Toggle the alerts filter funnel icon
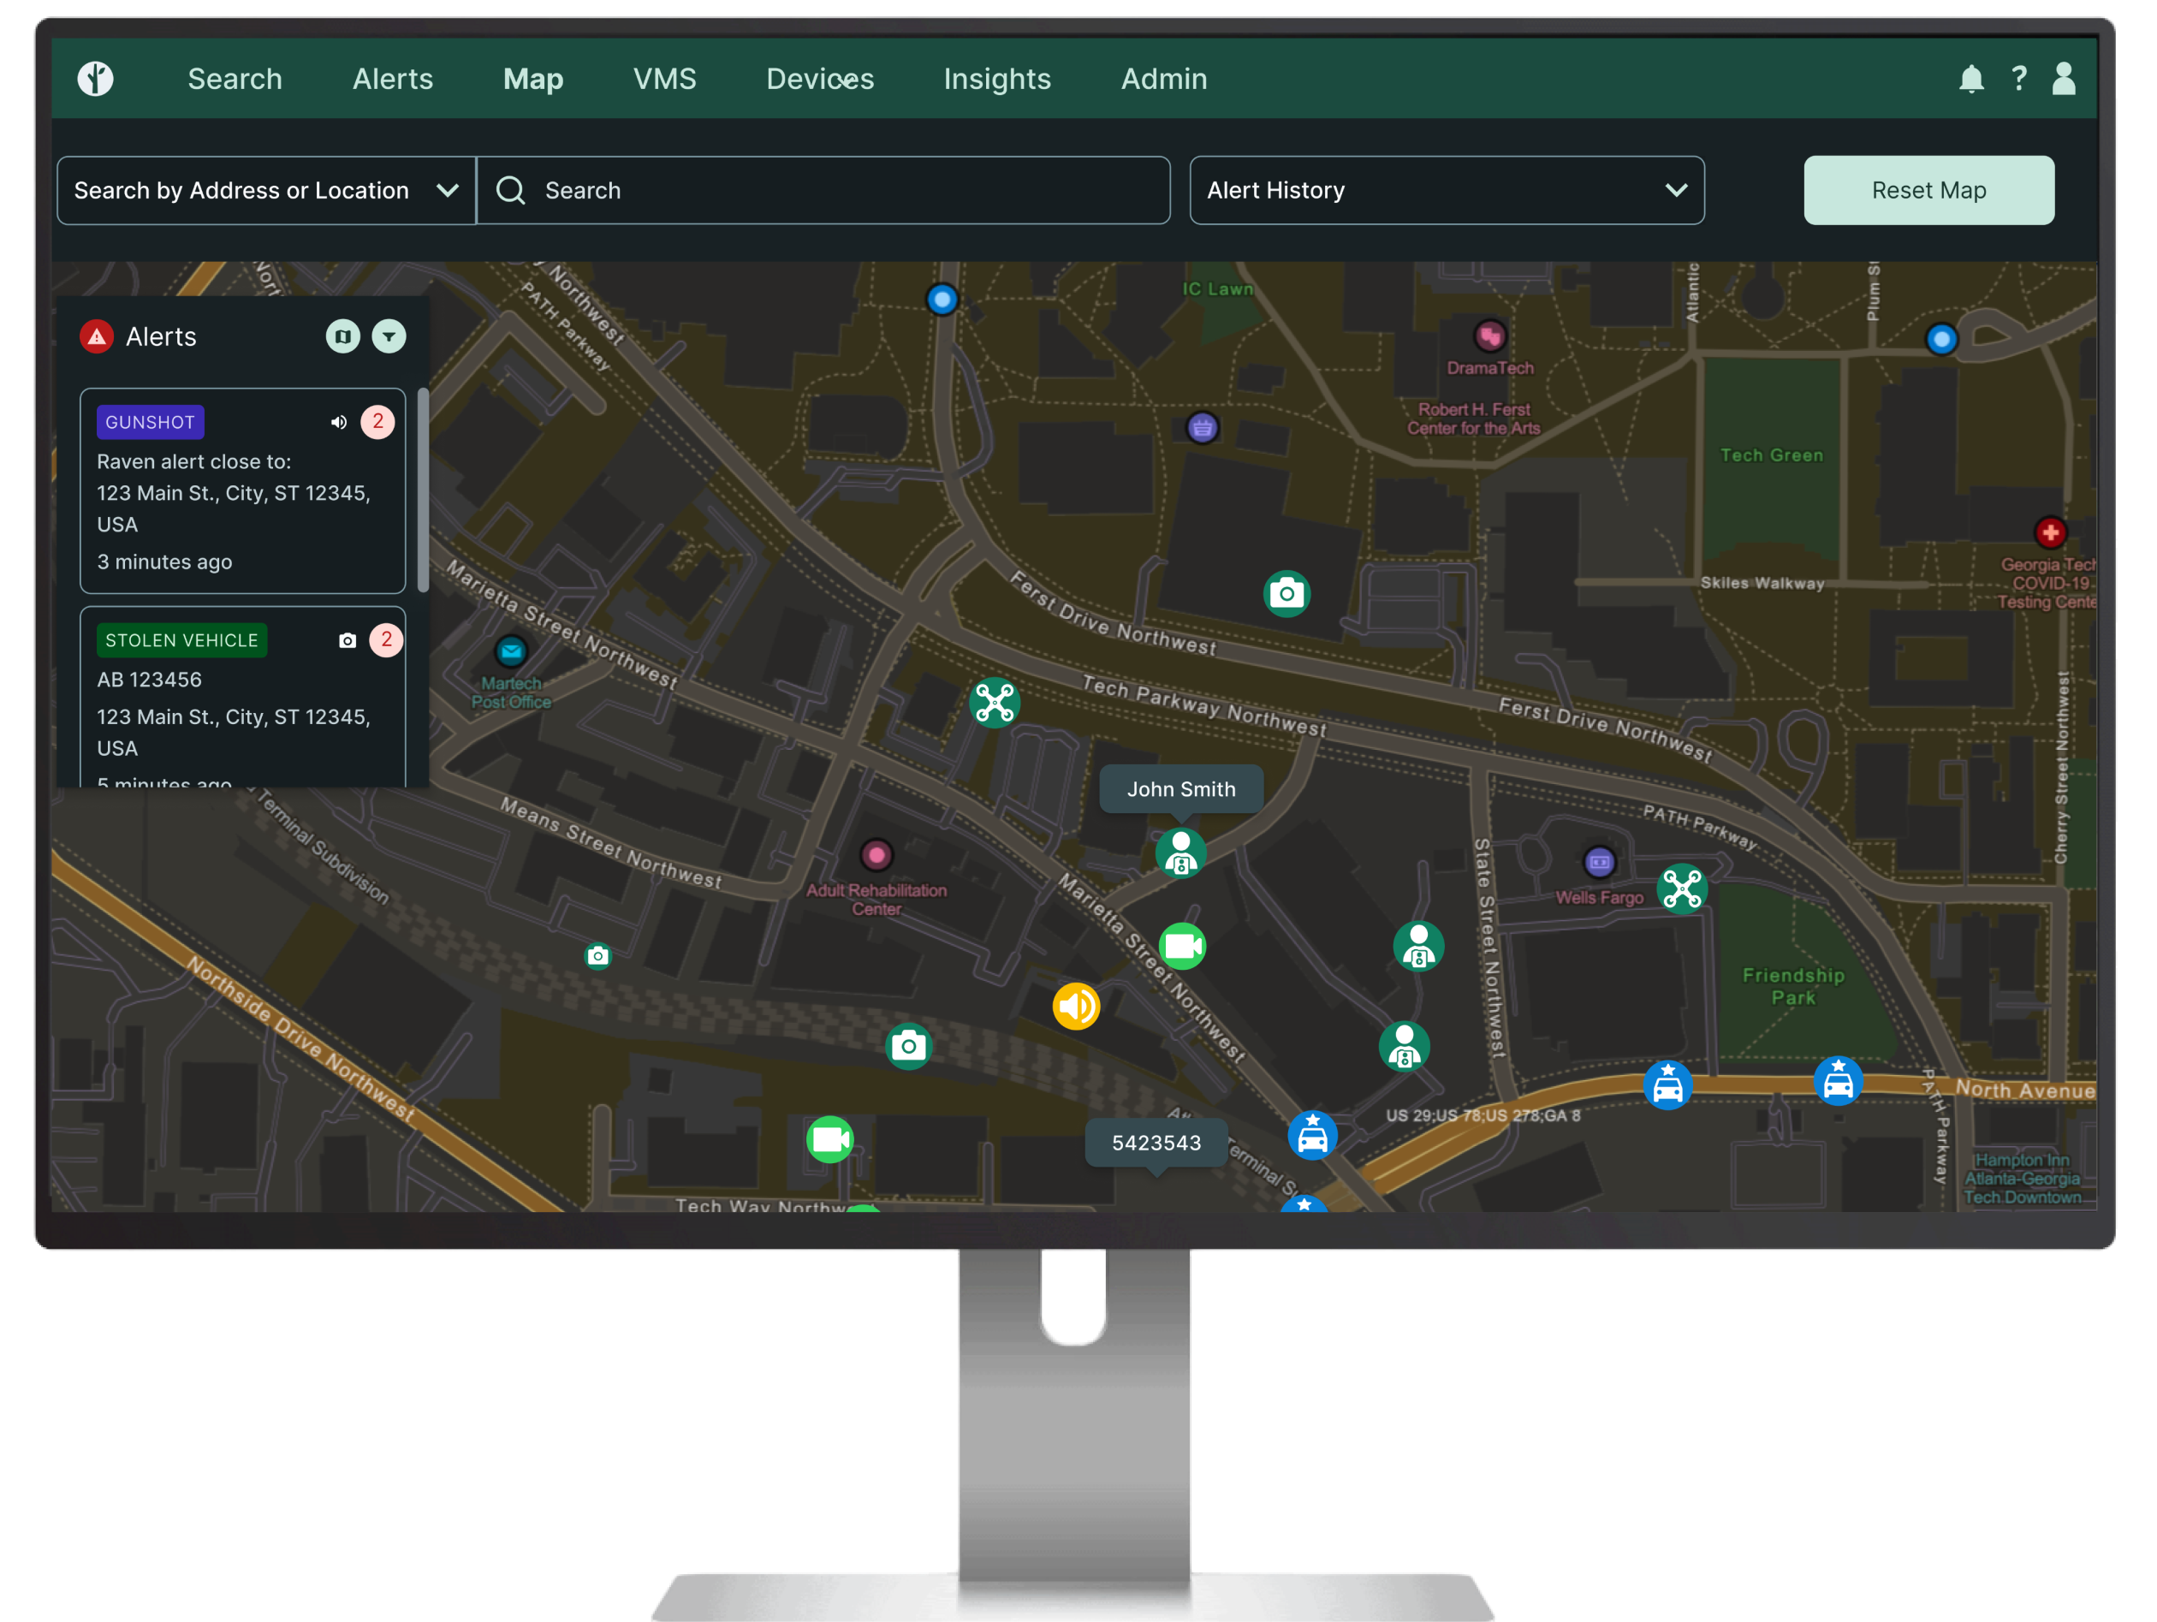2157x1622 pixels. click(x=388, y=336)
